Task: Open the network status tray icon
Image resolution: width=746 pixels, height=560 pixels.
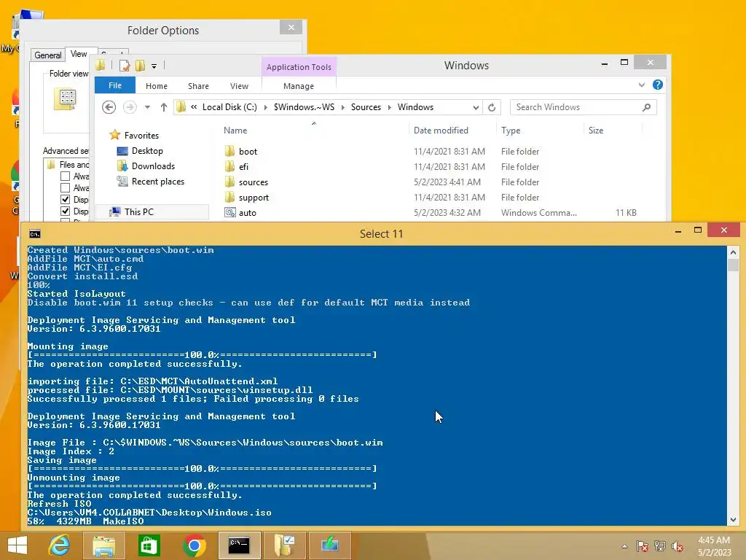Action: click(x=660, y=546)
